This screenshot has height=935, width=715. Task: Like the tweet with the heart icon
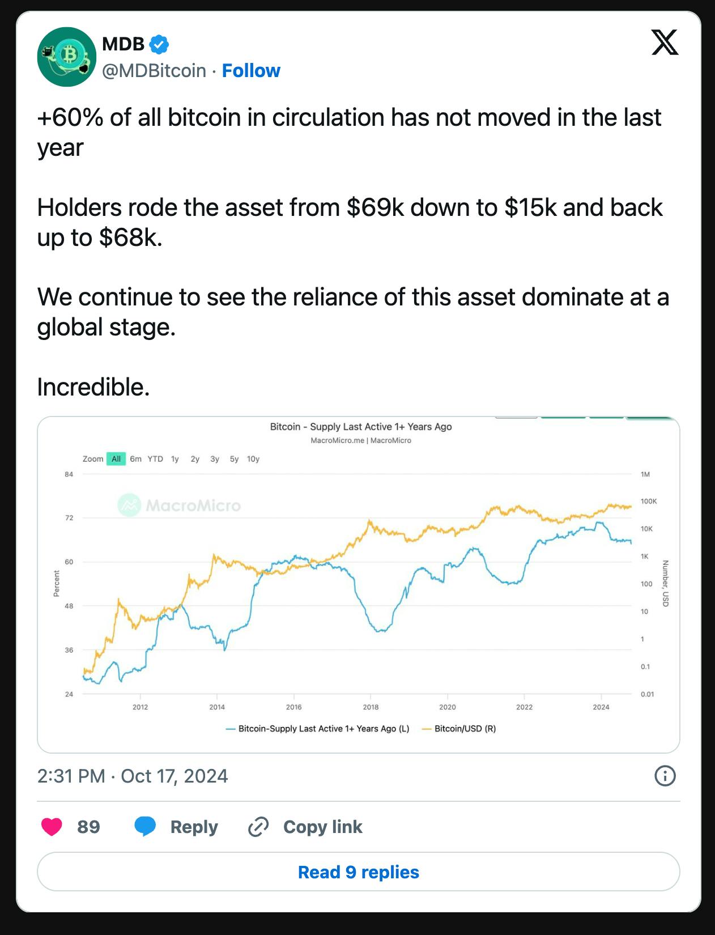pos(52,827)
